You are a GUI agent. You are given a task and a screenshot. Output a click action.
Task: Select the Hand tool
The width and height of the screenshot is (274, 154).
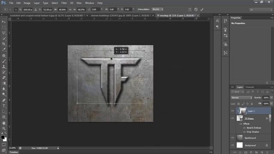point(4,123)
